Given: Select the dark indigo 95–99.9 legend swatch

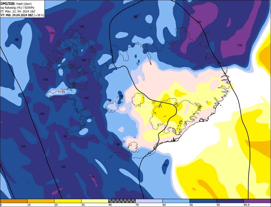Looking at the screenshot, I should pyautogui.click(x=230, y=201).
